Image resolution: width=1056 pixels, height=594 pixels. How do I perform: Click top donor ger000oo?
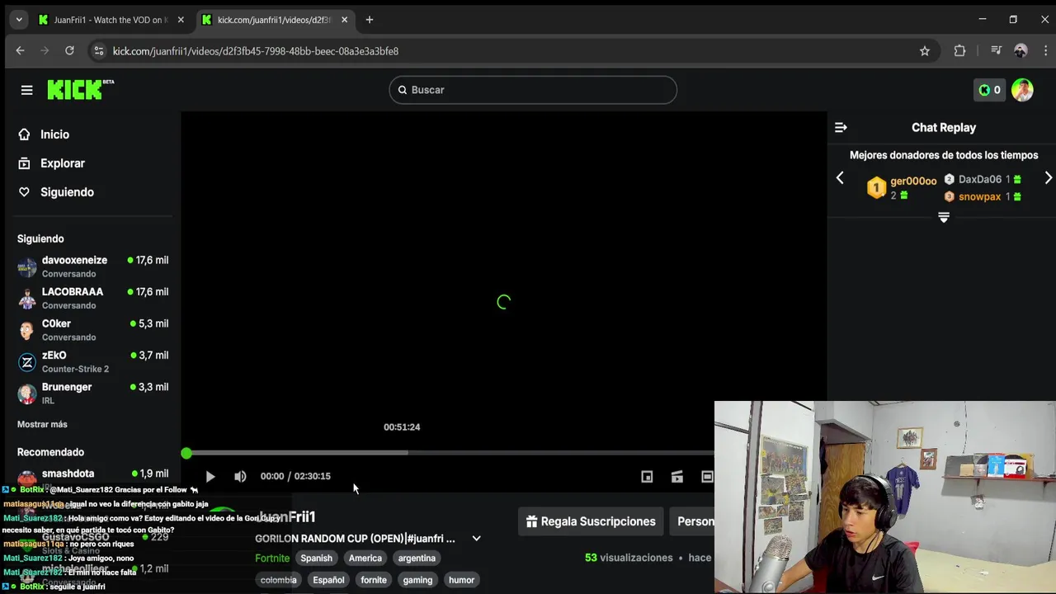click(x=913, y=181)
